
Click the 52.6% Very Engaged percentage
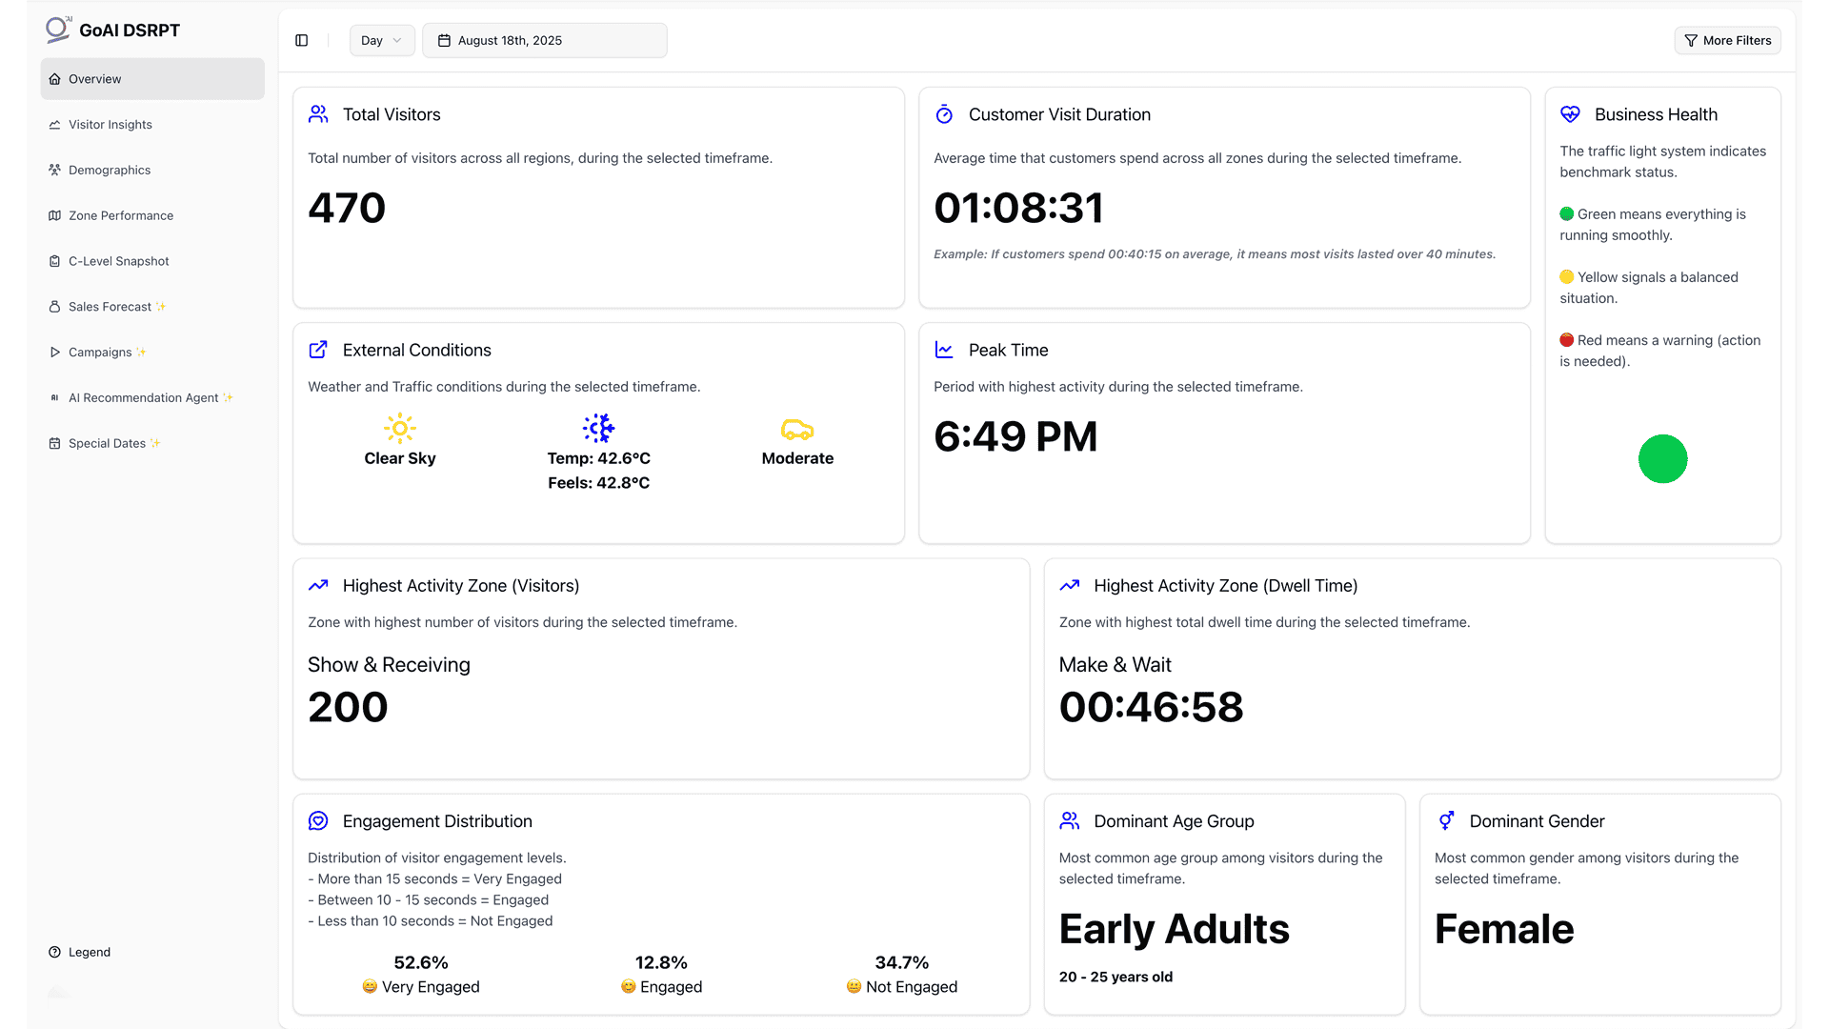click(421, 963)
